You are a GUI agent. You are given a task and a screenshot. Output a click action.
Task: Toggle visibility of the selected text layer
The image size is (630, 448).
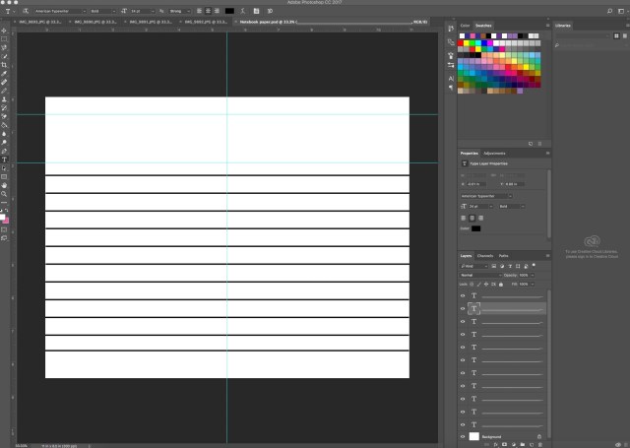tap(463, 308)
